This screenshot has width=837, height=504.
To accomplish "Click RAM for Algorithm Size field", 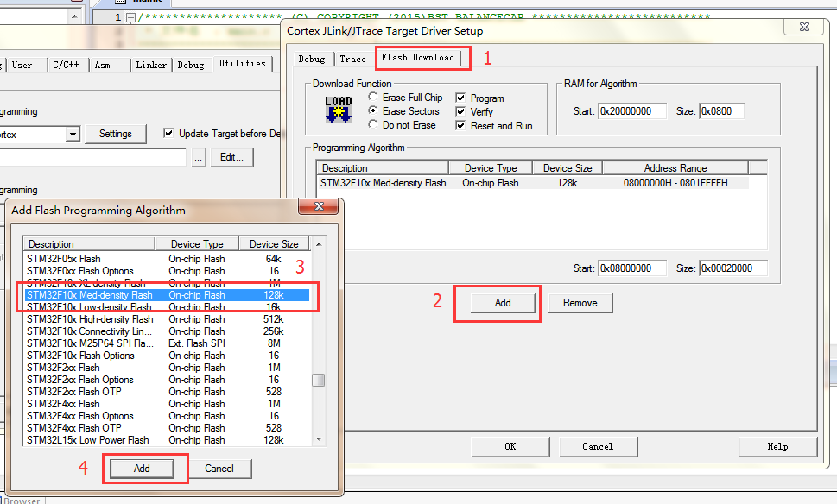I will coord(722,111).
